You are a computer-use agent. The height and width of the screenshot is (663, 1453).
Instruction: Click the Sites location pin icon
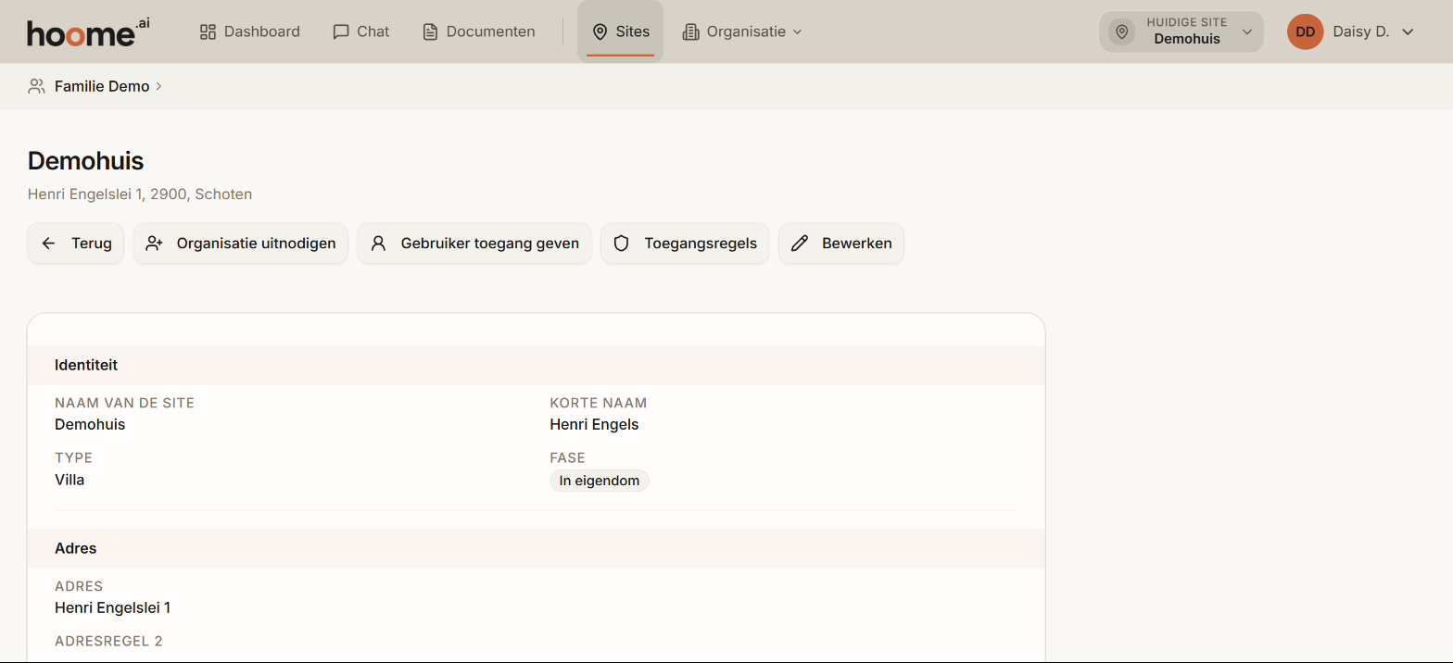[x=600, y=31]
